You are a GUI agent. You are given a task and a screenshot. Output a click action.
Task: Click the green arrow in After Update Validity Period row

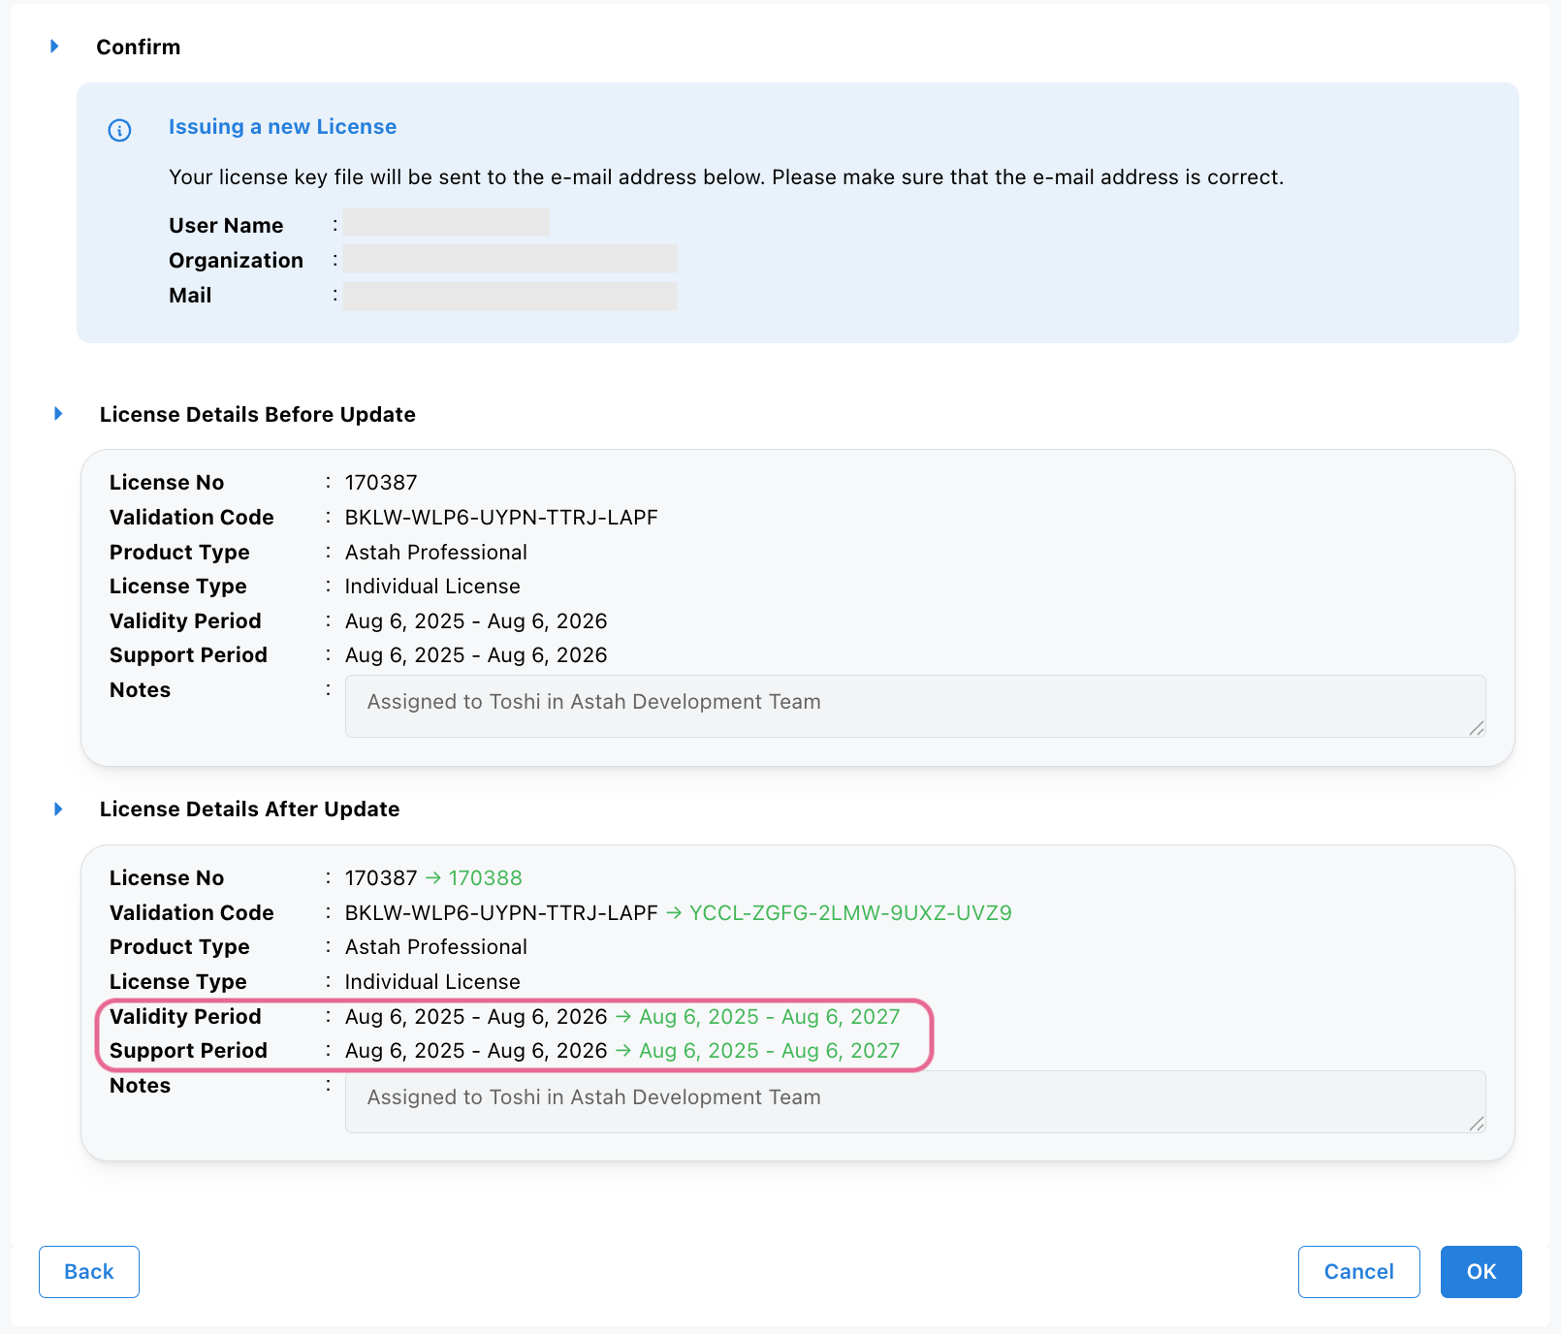click(x=623, y=1017)
